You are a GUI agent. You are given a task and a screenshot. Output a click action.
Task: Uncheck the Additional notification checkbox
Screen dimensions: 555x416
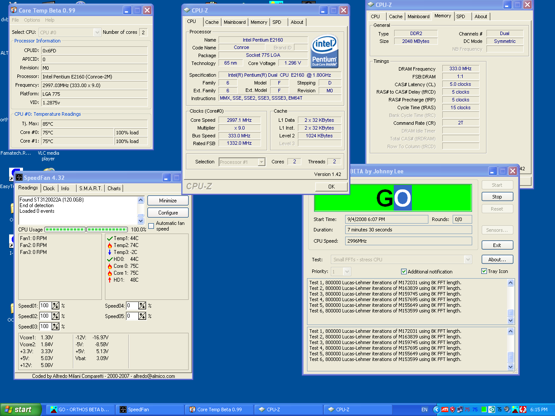[x=404, y=272]
